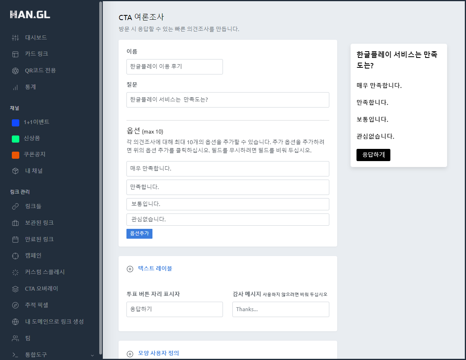Click the HAN.GL logo

[x=30, y=15]
